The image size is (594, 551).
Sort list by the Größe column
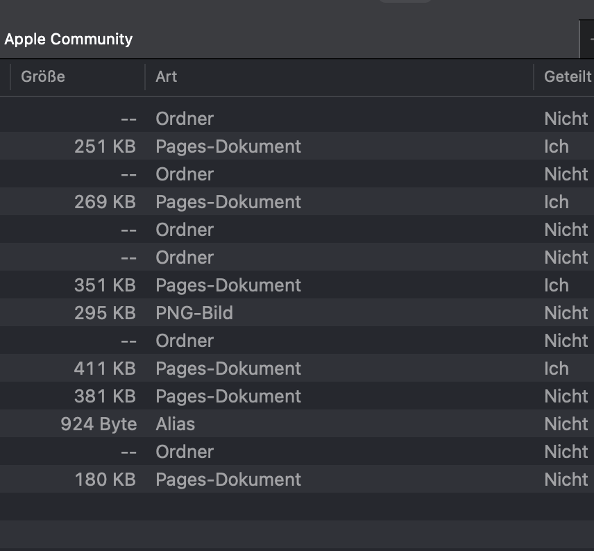point(43,76)
